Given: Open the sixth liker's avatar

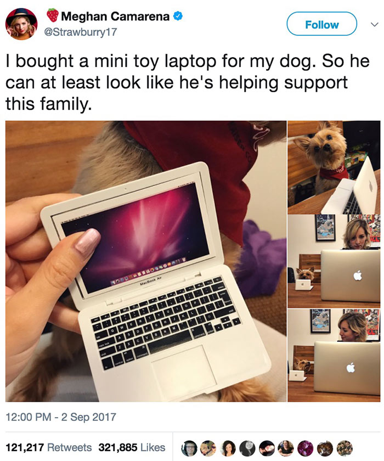Looking at the screenshot, I should (x=286, y=448).
